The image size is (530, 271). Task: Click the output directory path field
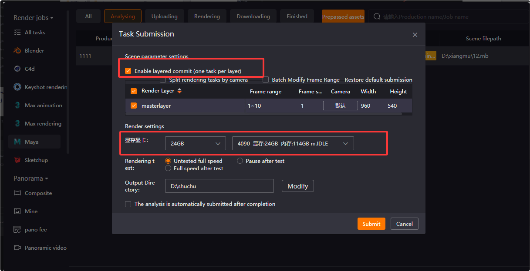pyautogui.click(x=219, y=186)
